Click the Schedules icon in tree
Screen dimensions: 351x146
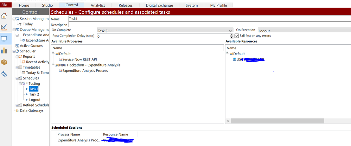coord(20,78)
